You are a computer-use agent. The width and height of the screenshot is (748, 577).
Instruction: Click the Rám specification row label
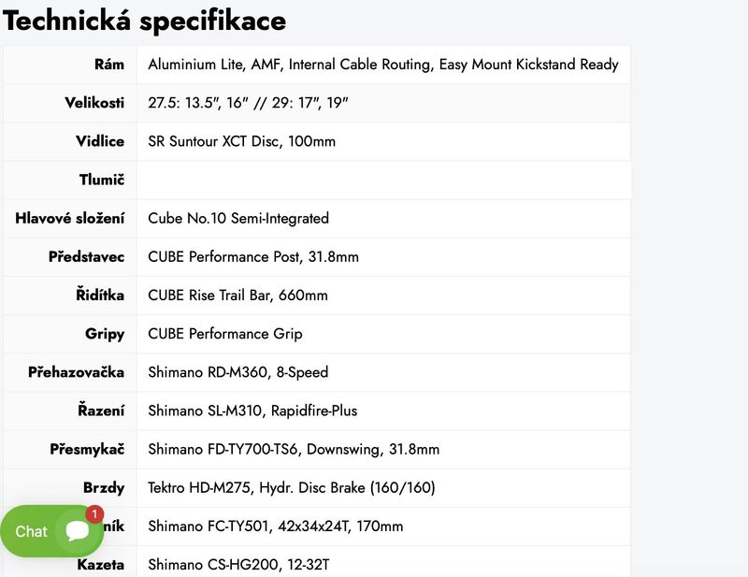coord(111,65)
